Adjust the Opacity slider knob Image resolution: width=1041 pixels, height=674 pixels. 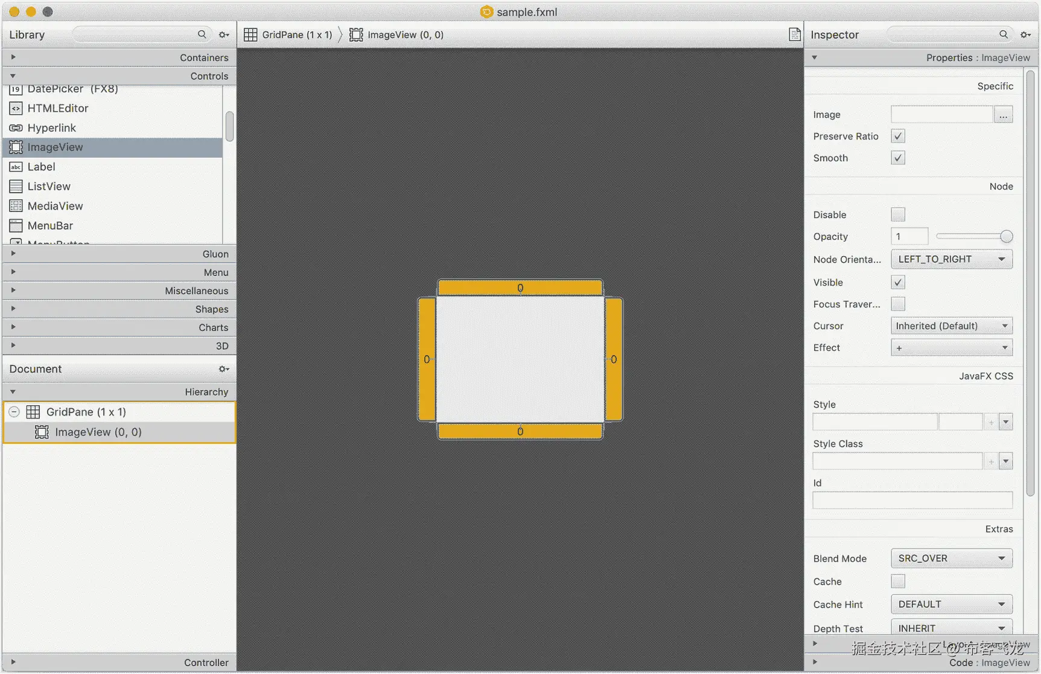pyautogui.click(x=1006, y=237)
